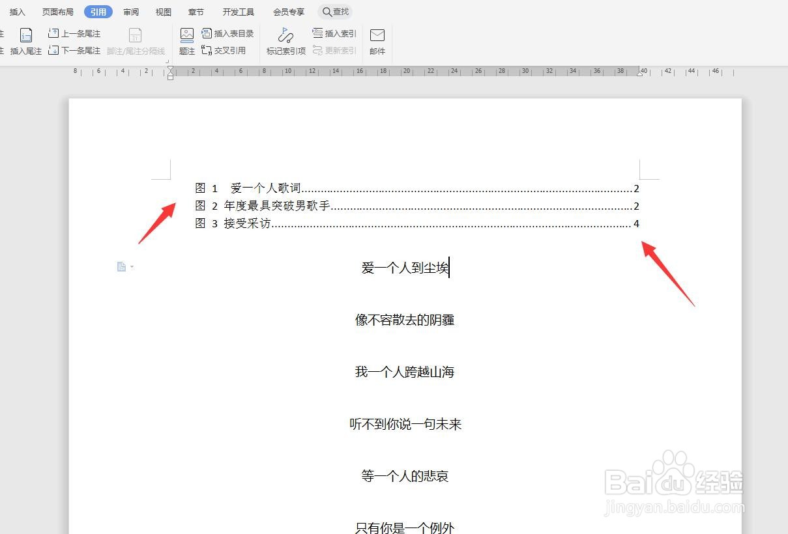Click the line 像不容散去的阴霾
The image size is (788, 534).
(x=405, y=320)
